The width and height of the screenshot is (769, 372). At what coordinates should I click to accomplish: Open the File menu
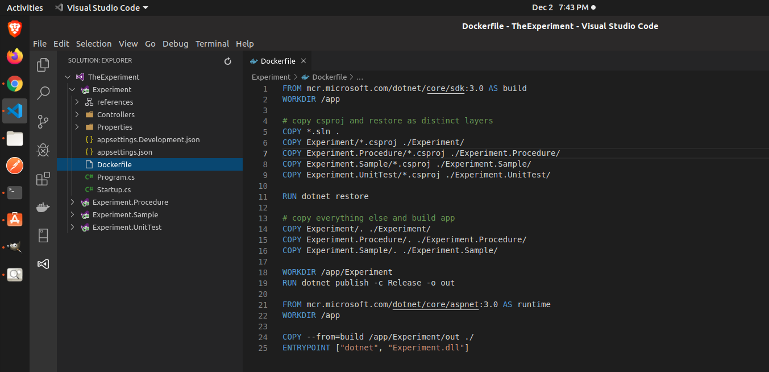coord(40,44)
